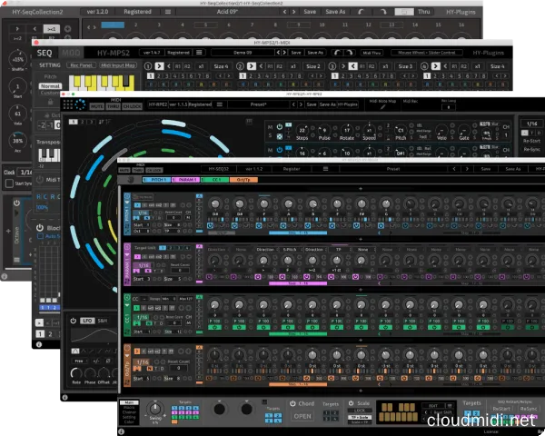Image resolution: width=545 pixels, height=436 pixels.
Task: Toggle the Chord power button in HY-SEQ32
Action: pyautogui.click(x=292, y=403)
